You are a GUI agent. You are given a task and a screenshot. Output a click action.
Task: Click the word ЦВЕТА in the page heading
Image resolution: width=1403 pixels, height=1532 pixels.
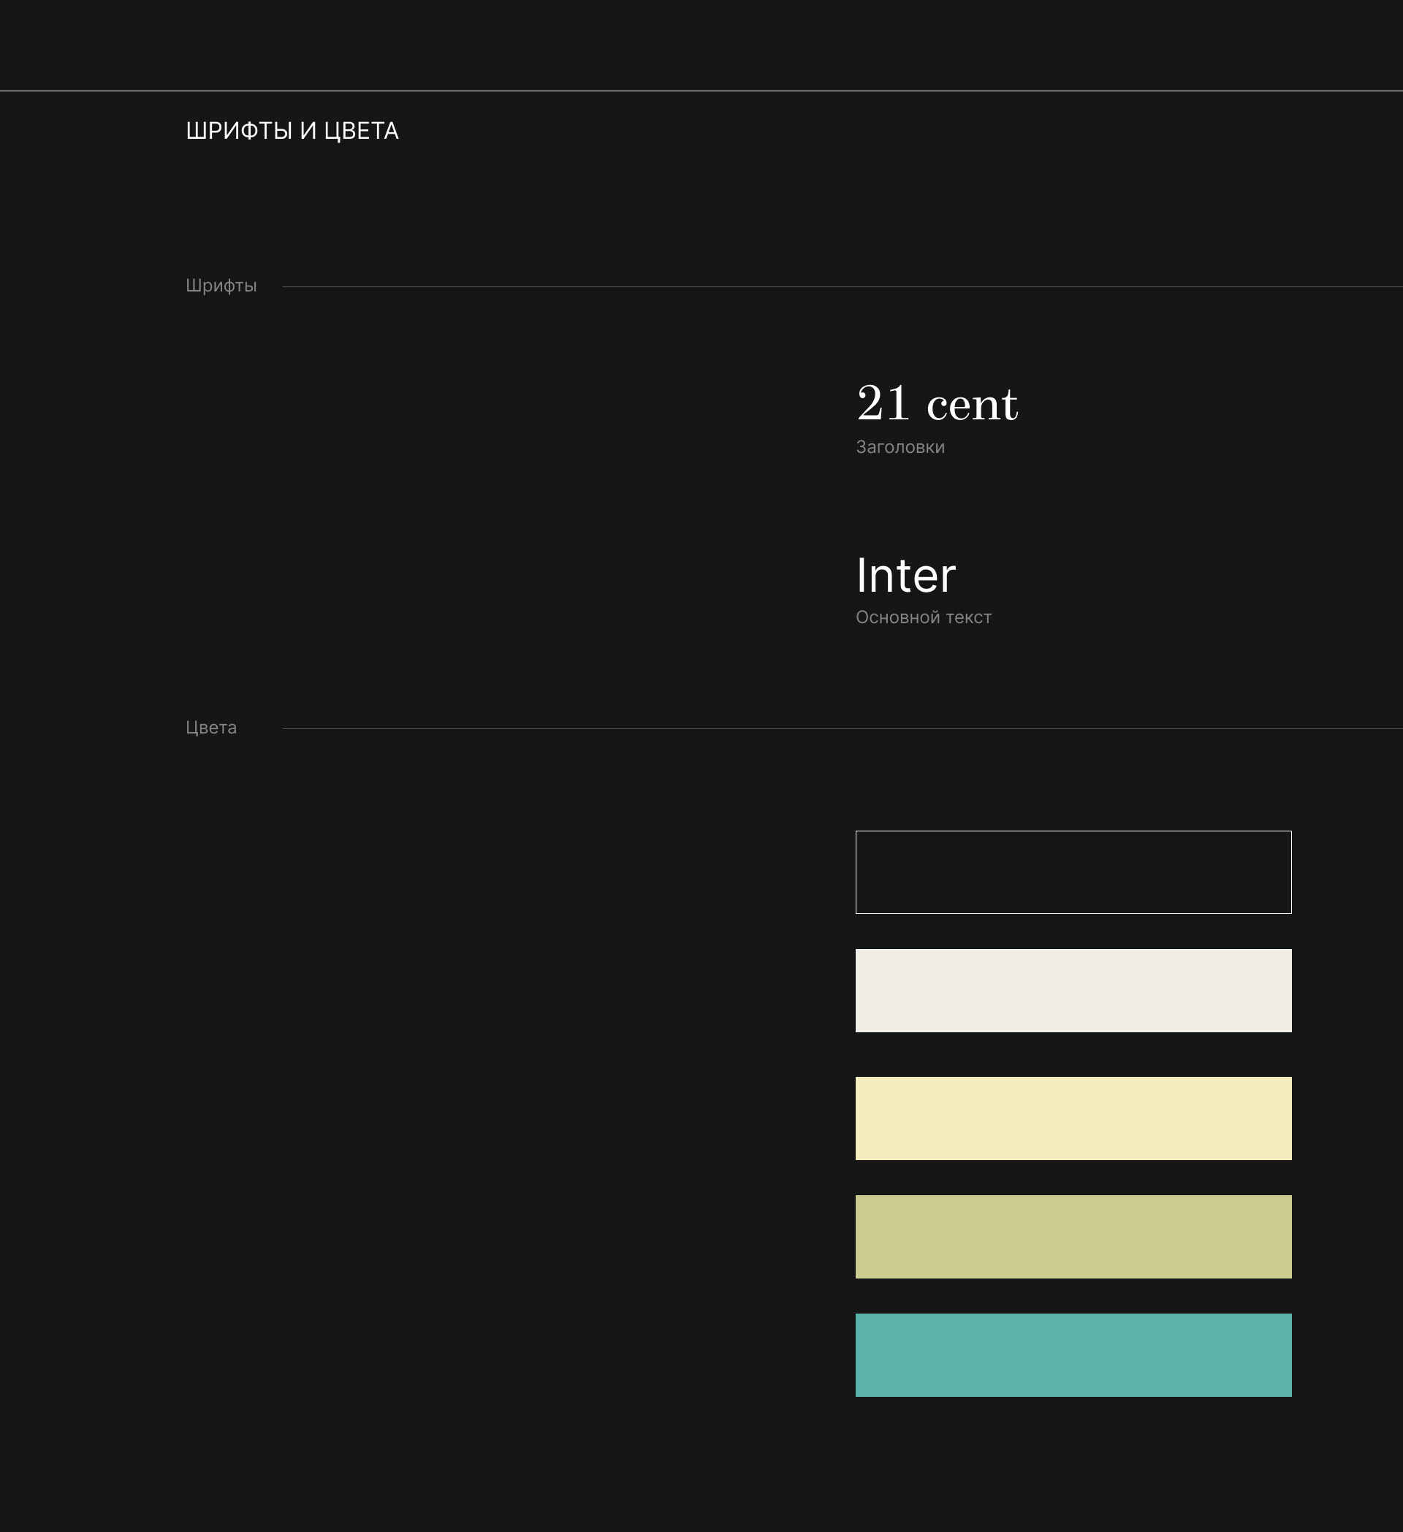click(x=361, y=132)
